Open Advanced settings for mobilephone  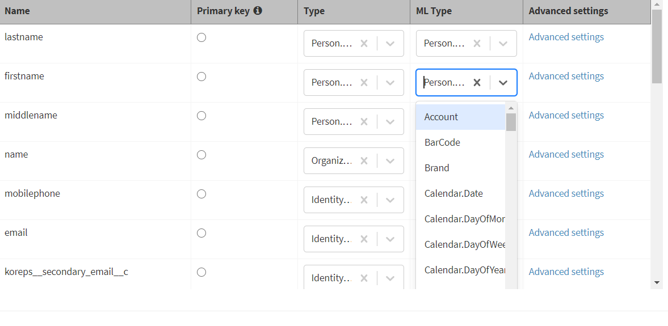pyautogui.click(x=566, y=193)
